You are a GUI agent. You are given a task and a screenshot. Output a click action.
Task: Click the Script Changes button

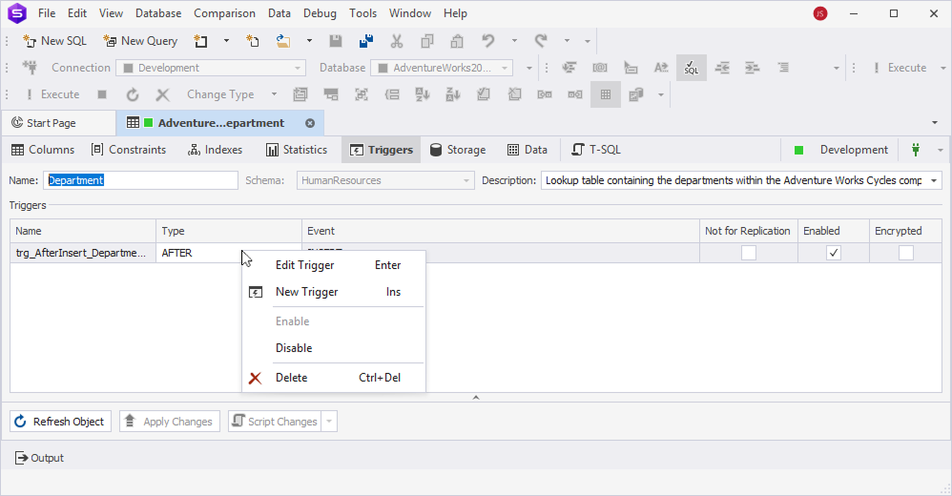click(x=275, y=422)
